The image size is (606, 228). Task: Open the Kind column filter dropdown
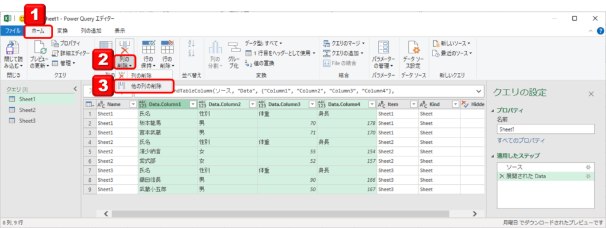(455, 104)
